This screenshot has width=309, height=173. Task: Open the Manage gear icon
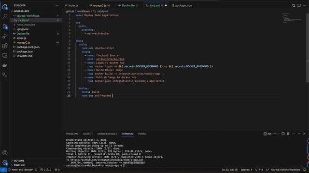[x=5, y=162]
